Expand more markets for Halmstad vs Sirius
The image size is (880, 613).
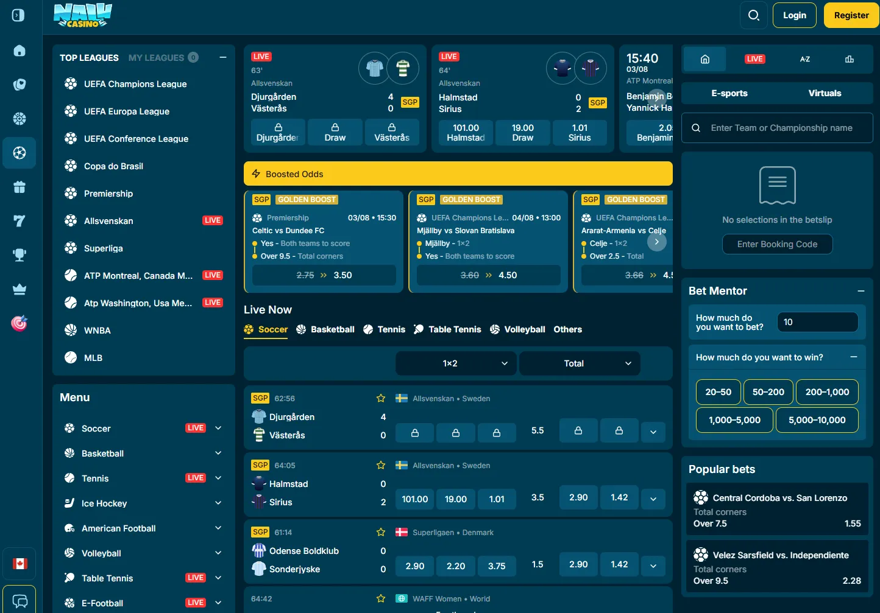click(653, 499)
